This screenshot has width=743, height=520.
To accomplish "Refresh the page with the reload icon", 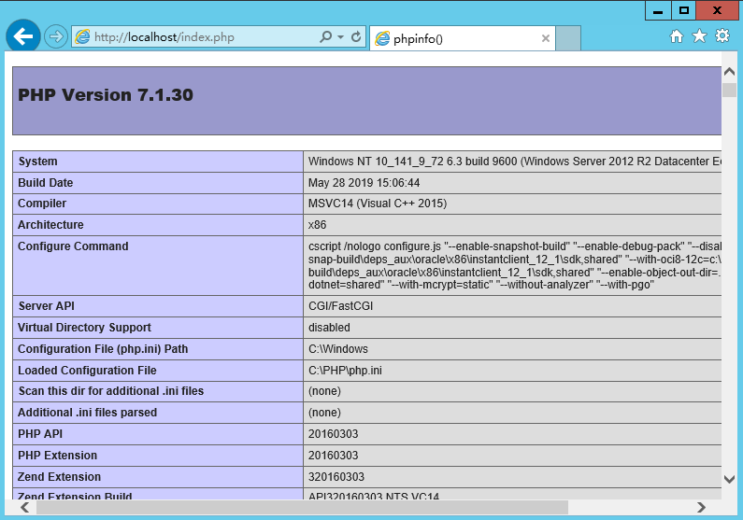I will 356,36.
